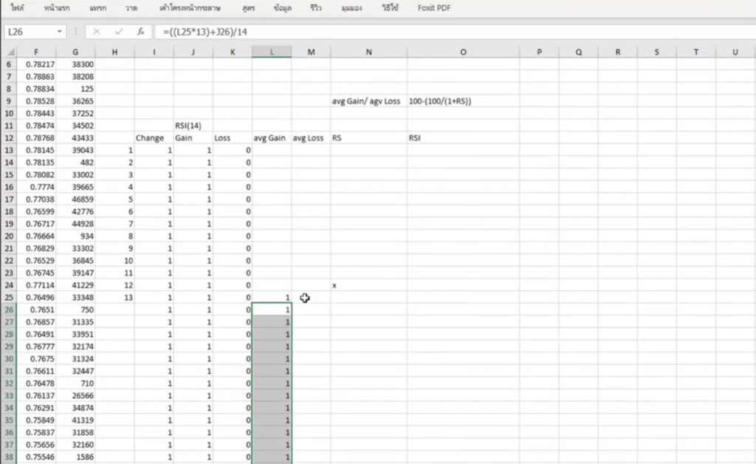Click the cell containing RSI(14)
Viewport: 756px width, 464px height.
coord(193,126)
